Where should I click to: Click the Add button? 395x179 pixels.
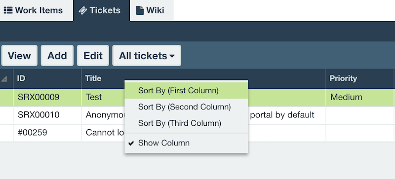click(57, 56)
